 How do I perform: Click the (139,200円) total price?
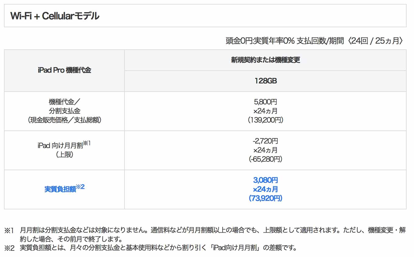tap(265, 120)
